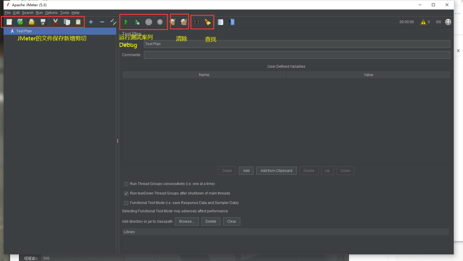Click the Reset Search yellow icon
The image size is (463, 261).
pyautogui.click(x=208, y=22)
